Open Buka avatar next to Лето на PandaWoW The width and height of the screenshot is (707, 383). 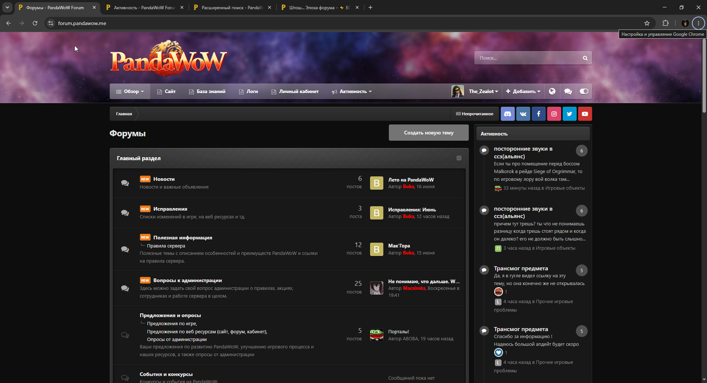click(x=377, y=183)
